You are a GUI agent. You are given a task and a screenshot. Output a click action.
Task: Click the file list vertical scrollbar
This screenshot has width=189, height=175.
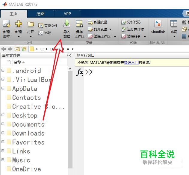tap(70, 120)
